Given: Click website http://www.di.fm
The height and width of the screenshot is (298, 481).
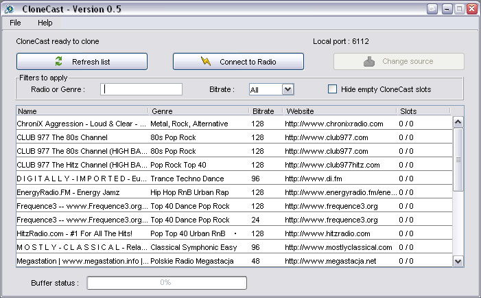Looking at the screenshot, I should click(x=314, y=179).
